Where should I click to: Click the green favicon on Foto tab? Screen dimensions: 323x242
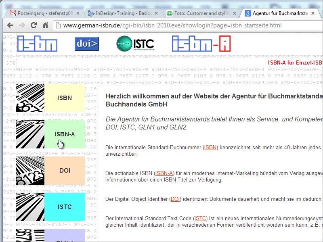click(170, 13)
